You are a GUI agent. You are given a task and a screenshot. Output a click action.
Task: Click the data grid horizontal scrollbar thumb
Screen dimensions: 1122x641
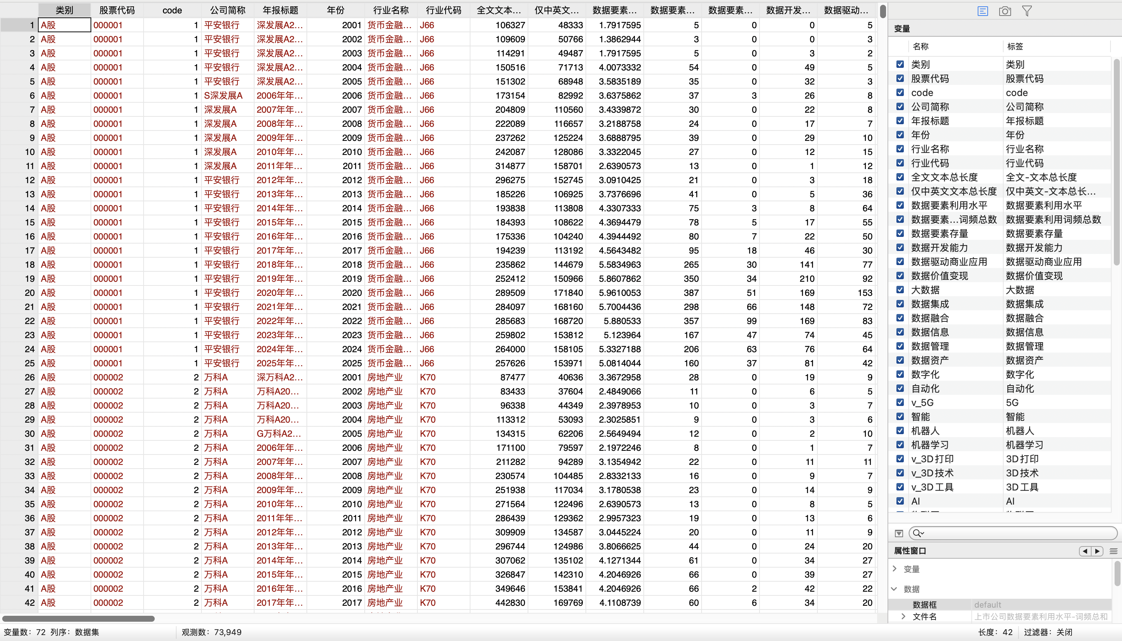78,618
